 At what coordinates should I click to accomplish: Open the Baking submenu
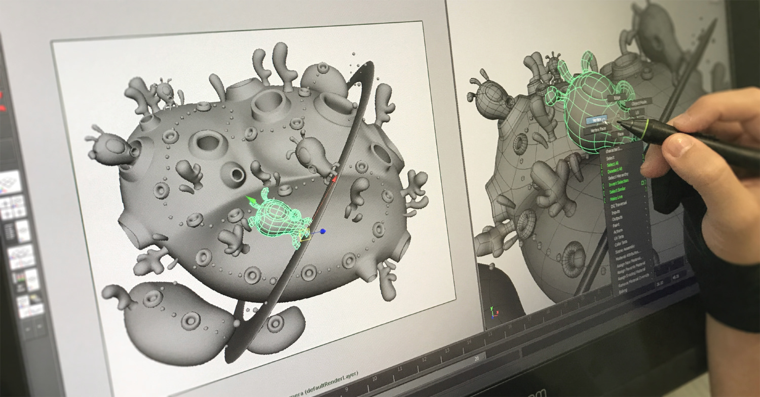(623, 292)
